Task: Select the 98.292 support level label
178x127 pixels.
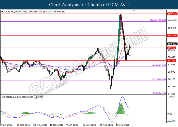Action: 171,60
